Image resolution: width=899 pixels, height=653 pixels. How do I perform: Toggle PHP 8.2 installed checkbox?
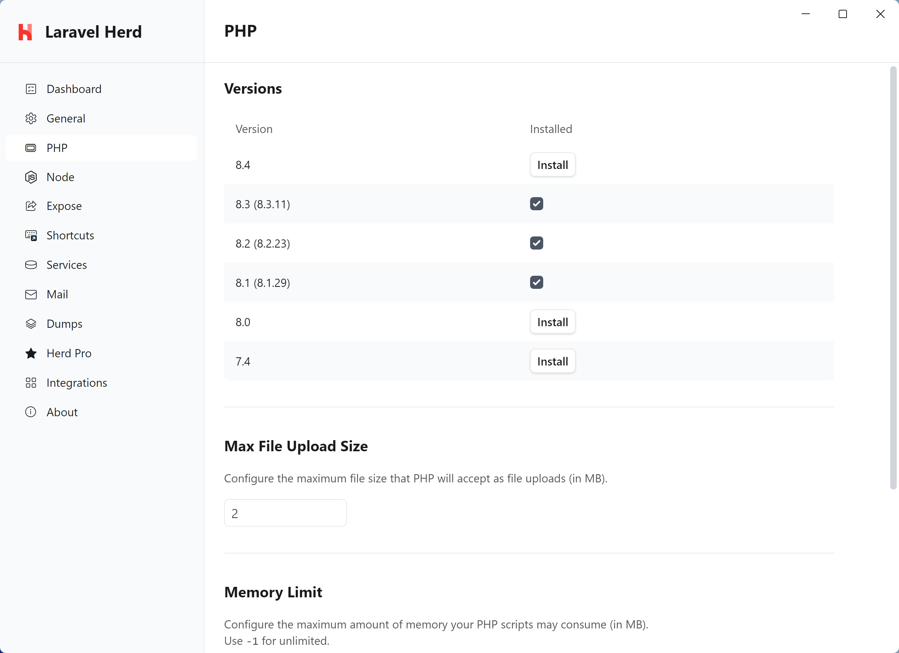(537, 243)
